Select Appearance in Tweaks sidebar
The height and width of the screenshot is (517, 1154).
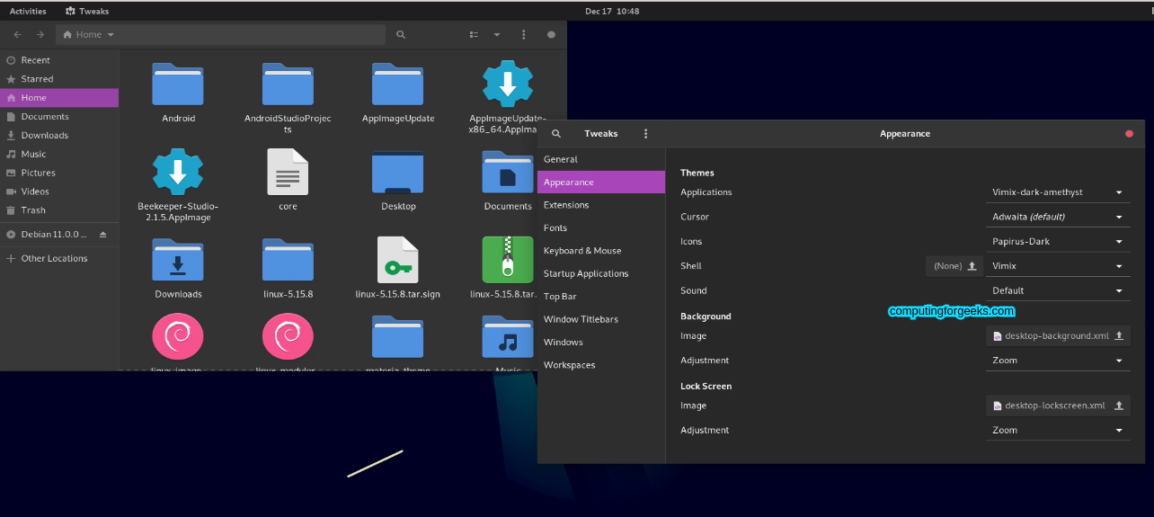(x=601, y=183)
